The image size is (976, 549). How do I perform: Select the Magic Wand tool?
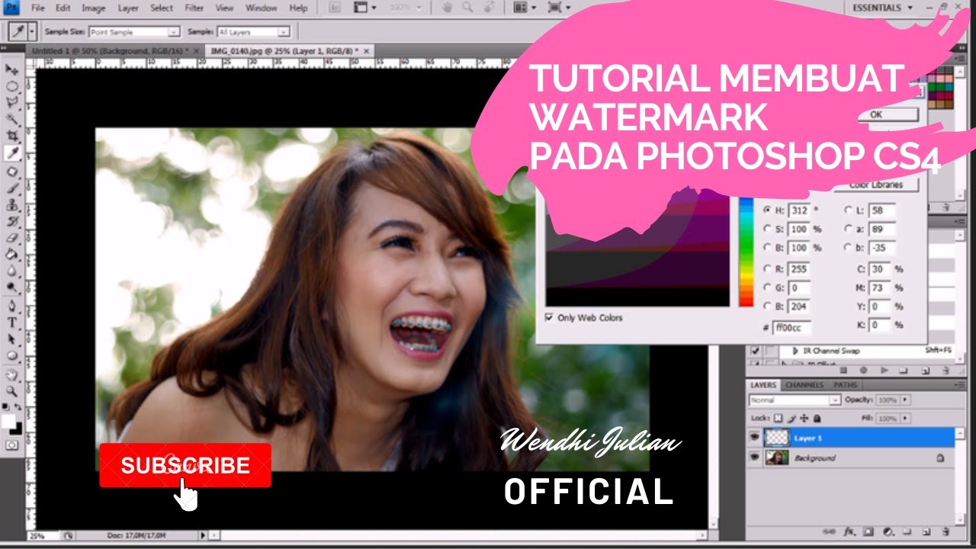pyautogui.click(x=12, y=119)
